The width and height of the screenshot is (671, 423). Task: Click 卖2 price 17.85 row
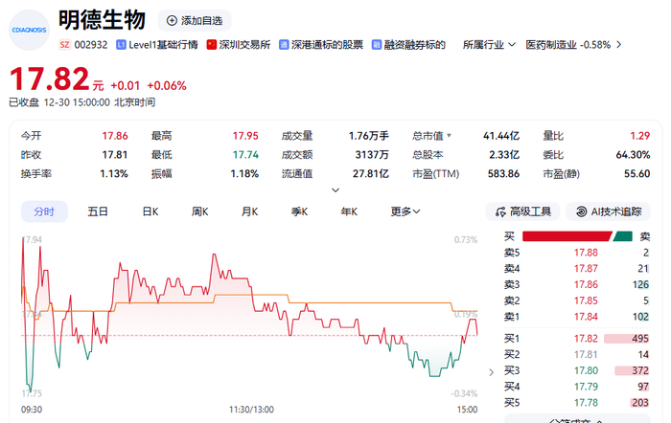coord(576,301)
